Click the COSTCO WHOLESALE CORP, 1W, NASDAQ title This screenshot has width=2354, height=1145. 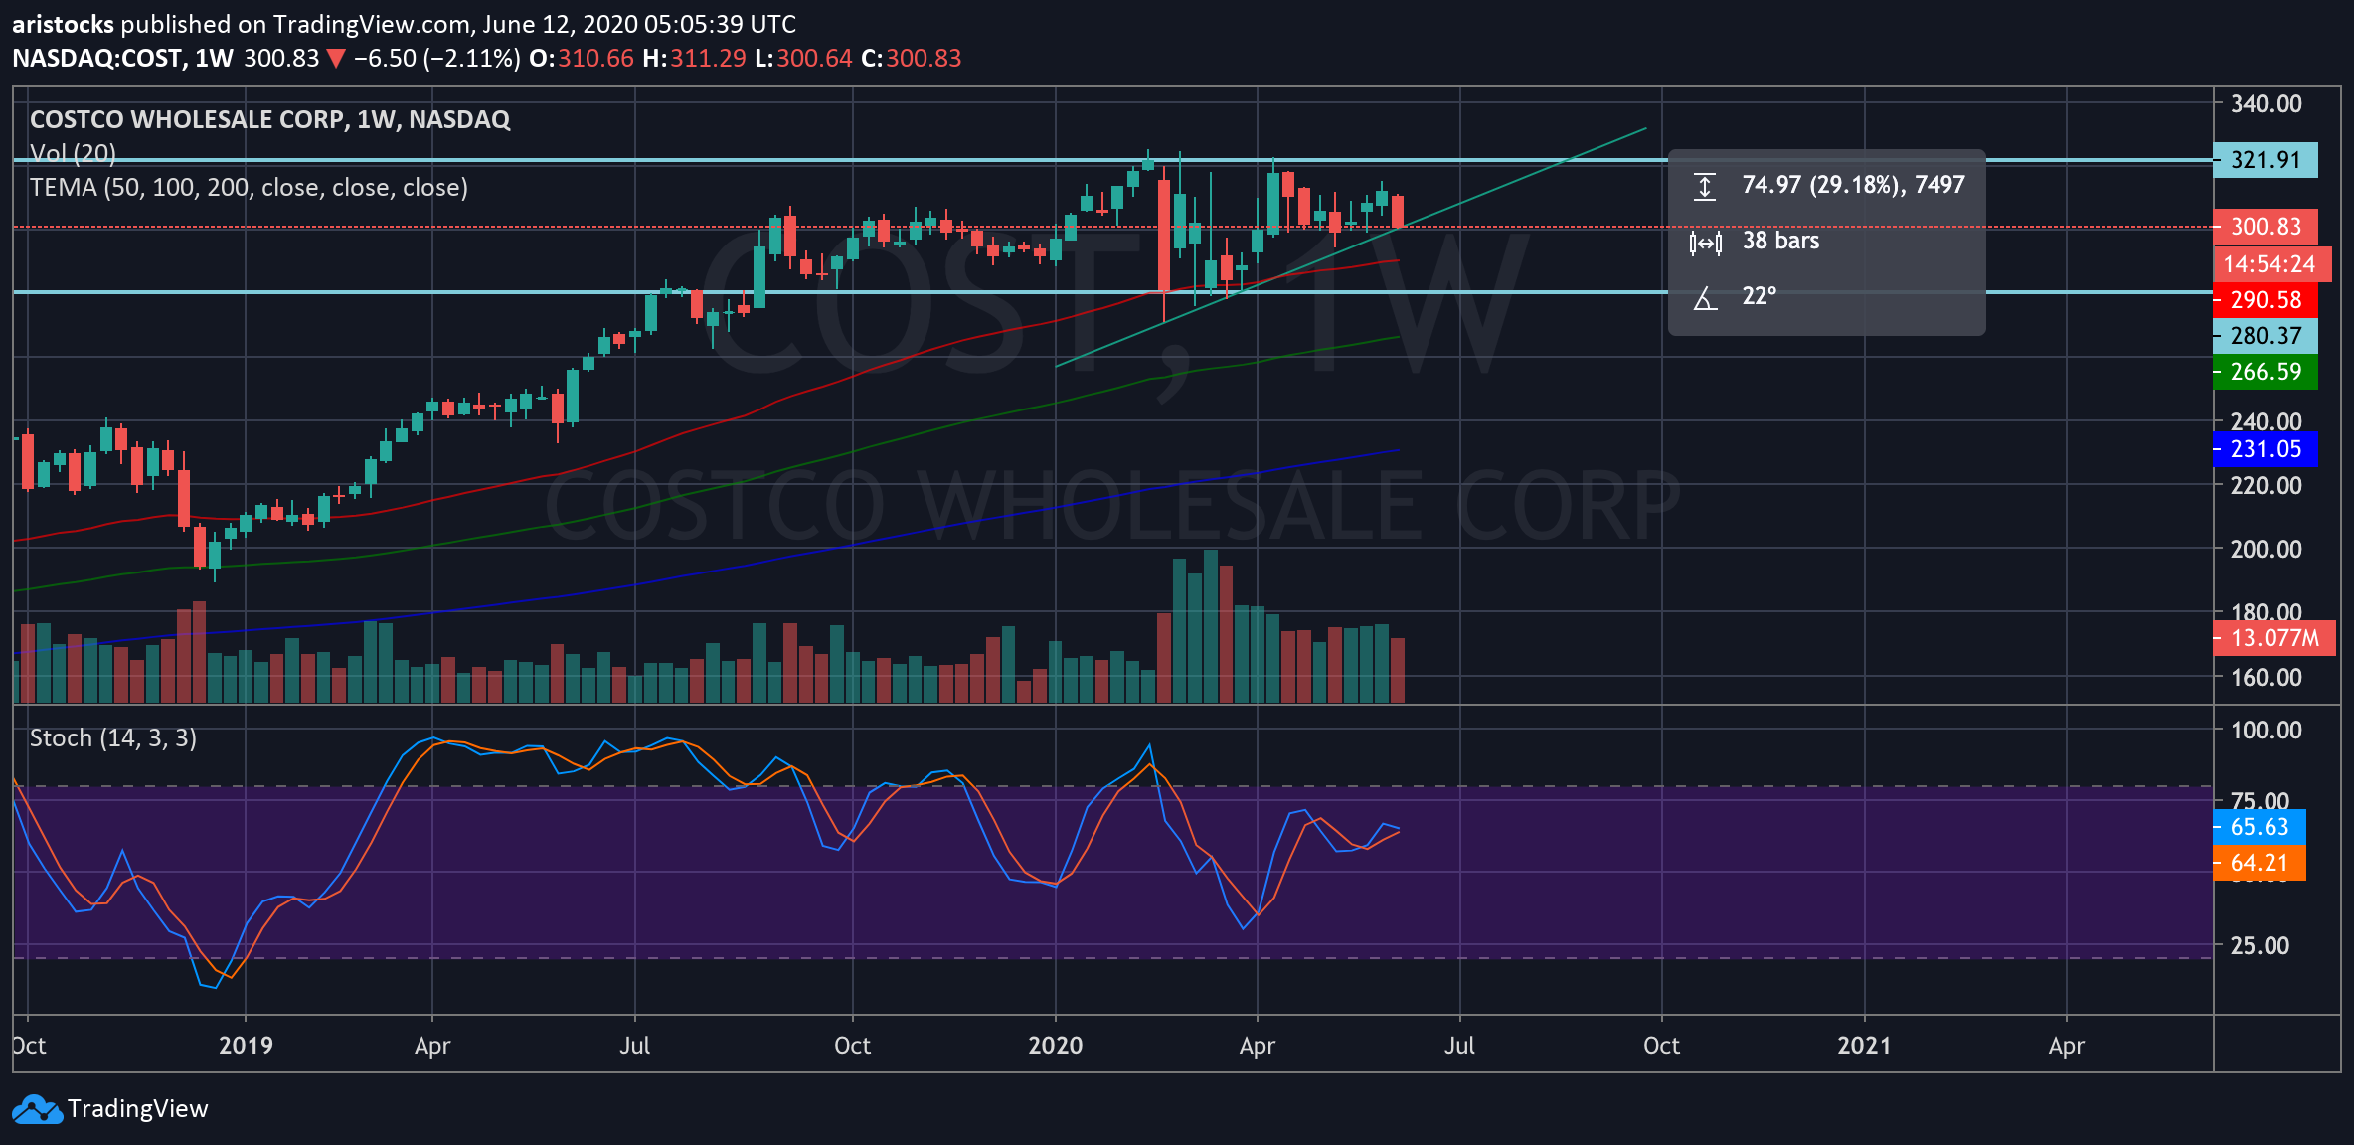coord(270,120)
